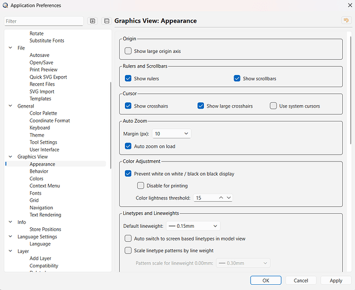Click the expand all tree icon
The height and width of the screenshot is (290, 355).
pos(92,21)
